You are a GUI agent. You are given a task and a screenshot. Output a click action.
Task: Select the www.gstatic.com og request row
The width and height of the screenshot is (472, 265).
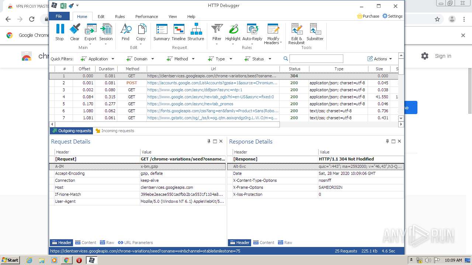(x=223, y=118)
